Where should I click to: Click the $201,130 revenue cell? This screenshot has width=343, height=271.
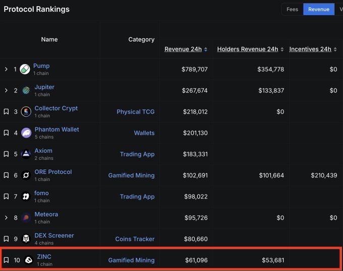coord(195,133)
